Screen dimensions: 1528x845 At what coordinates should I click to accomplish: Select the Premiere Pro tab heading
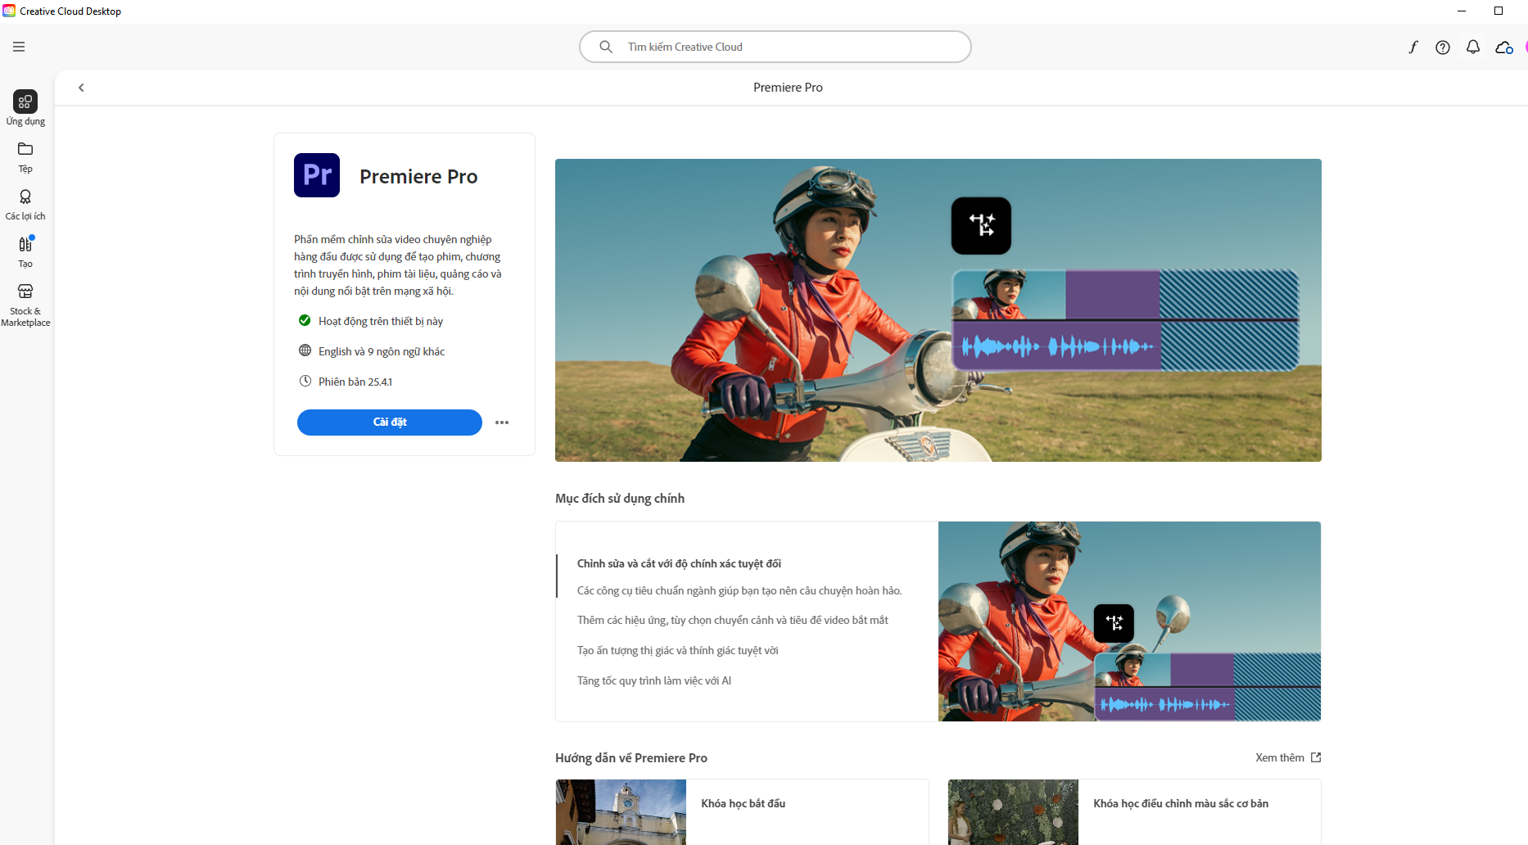787,87
